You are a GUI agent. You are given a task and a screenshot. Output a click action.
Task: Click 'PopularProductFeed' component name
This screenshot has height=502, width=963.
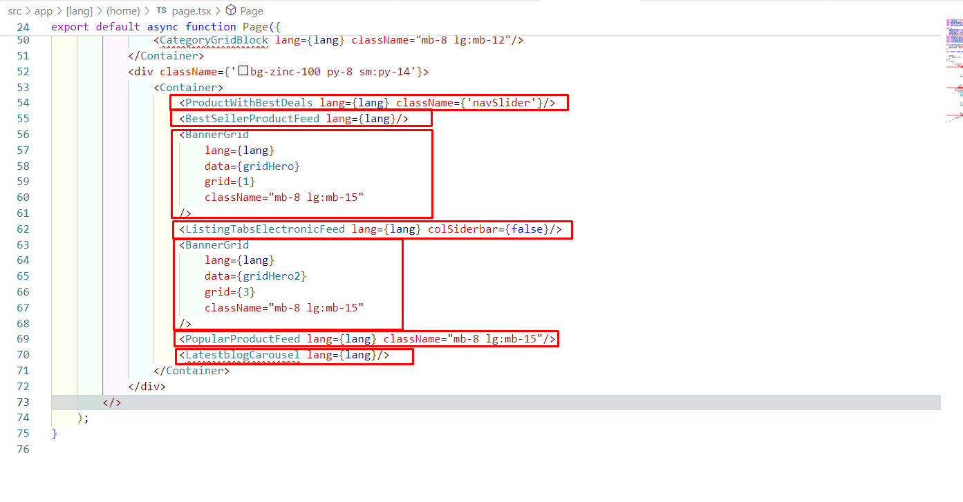click(243, 338)
